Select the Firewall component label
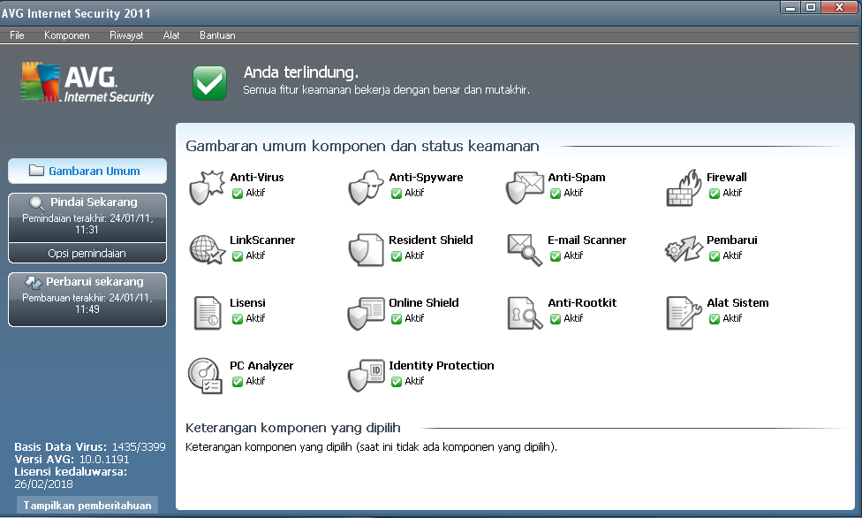 coord(726,178)
